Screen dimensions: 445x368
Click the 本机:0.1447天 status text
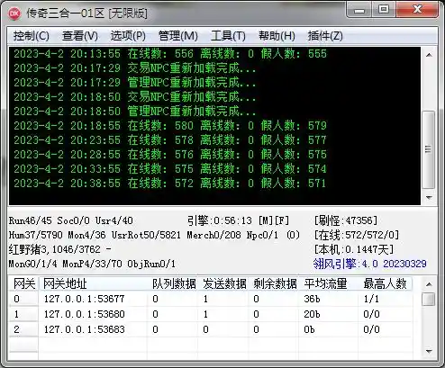point(354,249)
